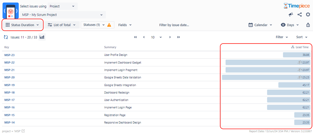Click the Issues: 11 - 20 / 33 counter
The image size is (313, 135).
click(x=24, y=37)
